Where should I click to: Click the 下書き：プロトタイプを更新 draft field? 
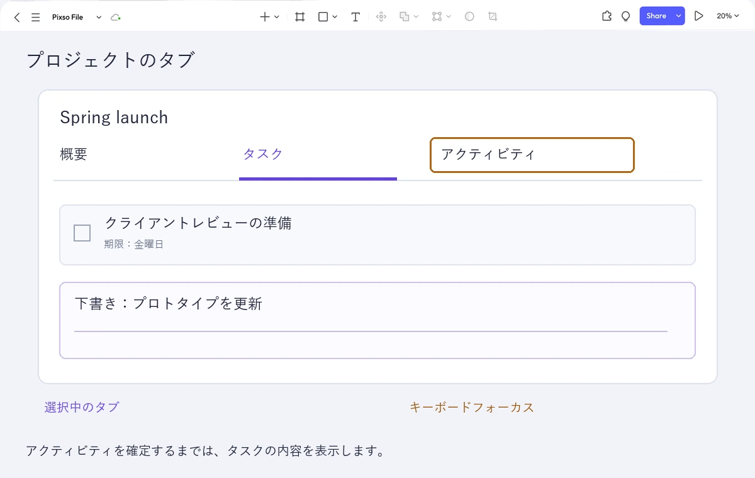click(x=377, y=321)
